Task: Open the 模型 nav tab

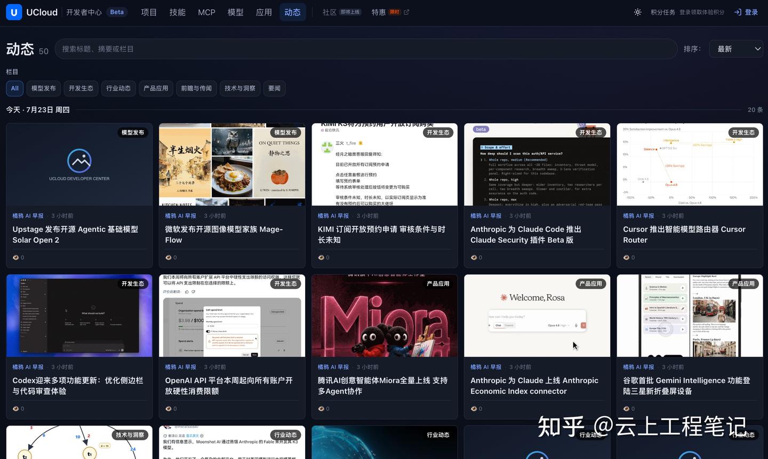Action: point(235,12)
